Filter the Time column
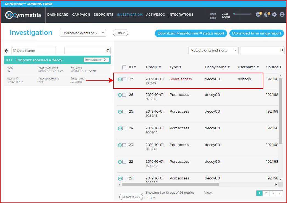Image resolution: width=287 pixels, height=203 pixels. (x=160, y=67)
